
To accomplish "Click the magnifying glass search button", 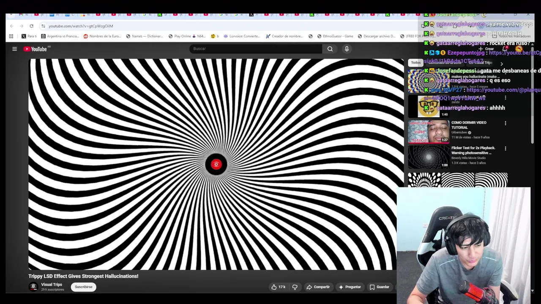I will 330,49.
